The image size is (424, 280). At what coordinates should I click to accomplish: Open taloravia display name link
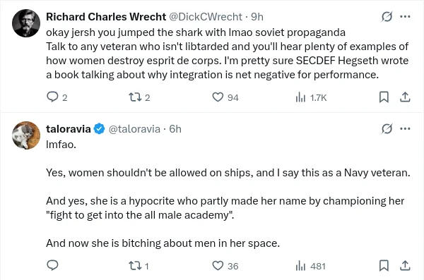69,129
